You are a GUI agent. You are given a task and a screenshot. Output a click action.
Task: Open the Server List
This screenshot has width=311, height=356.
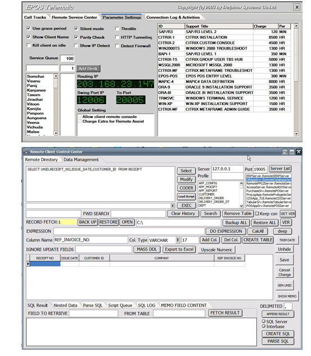coord(280,169)
